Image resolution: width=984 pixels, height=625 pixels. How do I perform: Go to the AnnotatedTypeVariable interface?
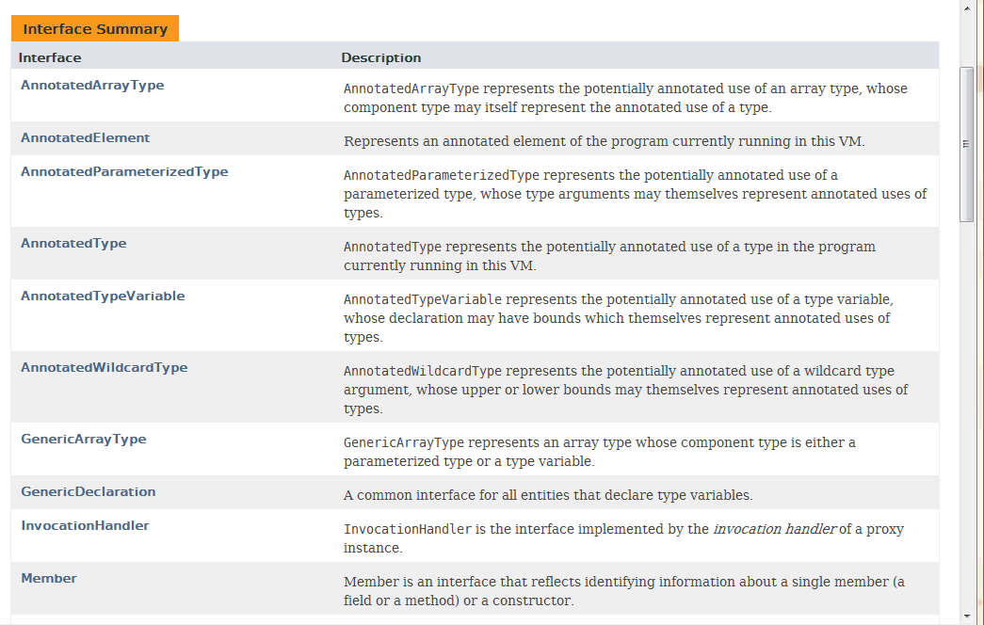(103, 296)
